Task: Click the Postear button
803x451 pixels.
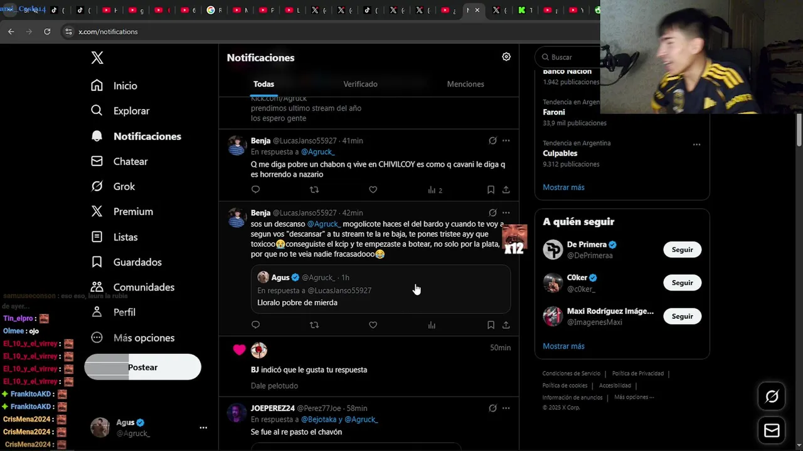Action: click(143, 367)
